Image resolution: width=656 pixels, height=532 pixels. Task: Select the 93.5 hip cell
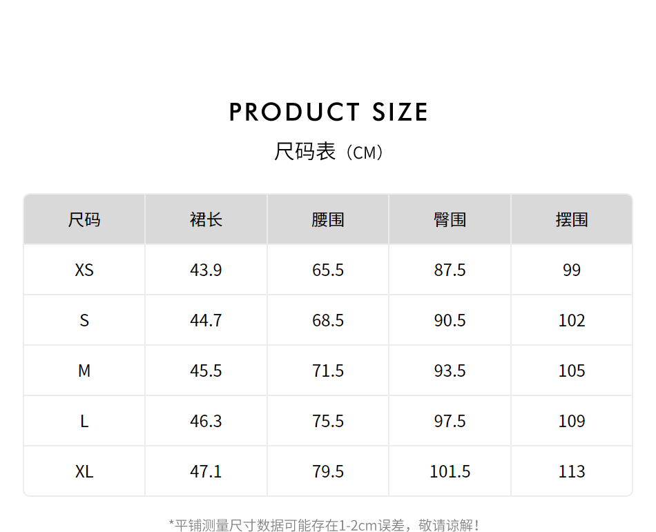(450, 371)
